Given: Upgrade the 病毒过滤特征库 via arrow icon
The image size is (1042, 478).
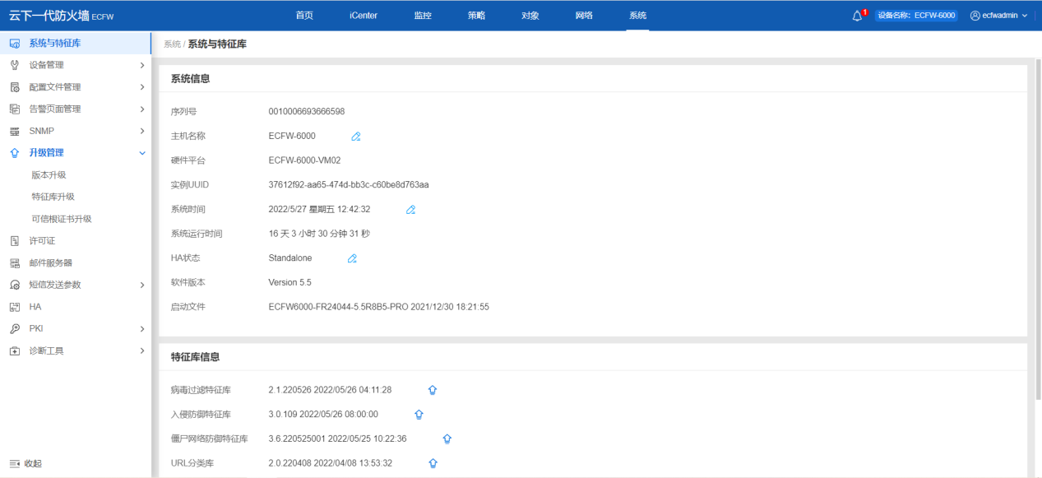Looking at the screenshot, I should pyautogui.click(x=433, y=390).
